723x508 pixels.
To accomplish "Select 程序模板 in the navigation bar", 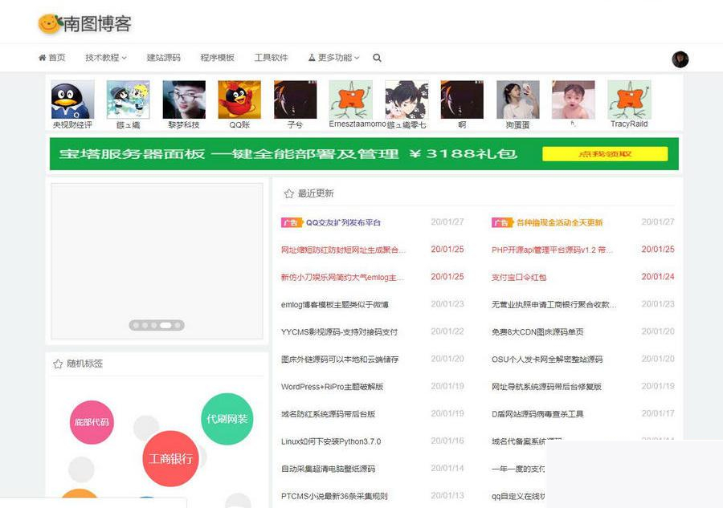I will [215, 57].
